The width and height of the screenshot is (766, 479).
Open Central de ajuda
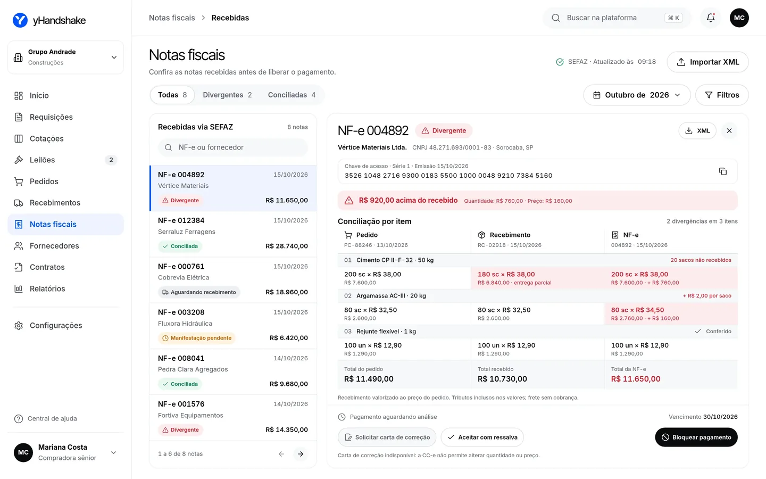tap(46, 419)
